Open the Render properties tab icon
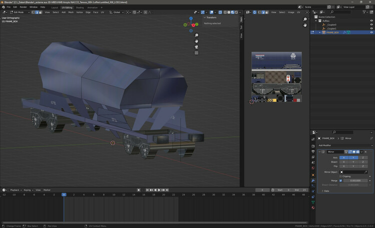Viewport: 375px width, 228px height. tap(313, 146)
